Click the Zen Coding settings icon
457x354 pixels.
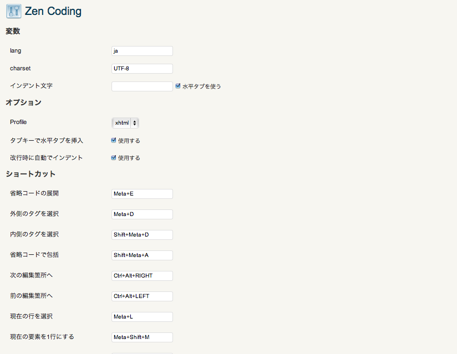pyautogui.click(x=14, y=11)
